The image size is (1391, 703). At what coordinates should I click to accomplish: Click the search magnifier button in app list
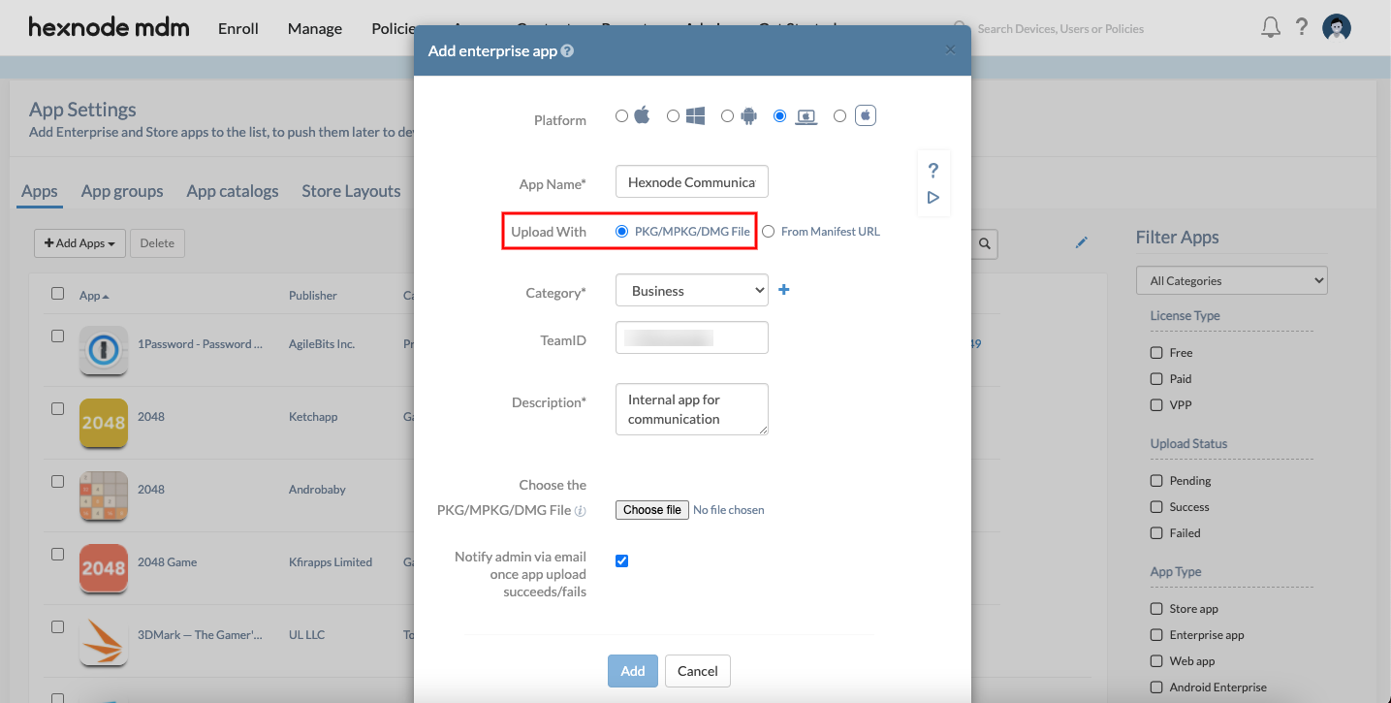984,243
